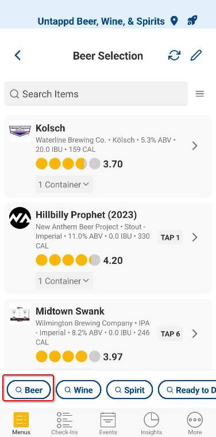Image resolution: width=216 pixels, height=437 pixels.
Task: Switch to the Events tab
Action: (x=108, y=423)
